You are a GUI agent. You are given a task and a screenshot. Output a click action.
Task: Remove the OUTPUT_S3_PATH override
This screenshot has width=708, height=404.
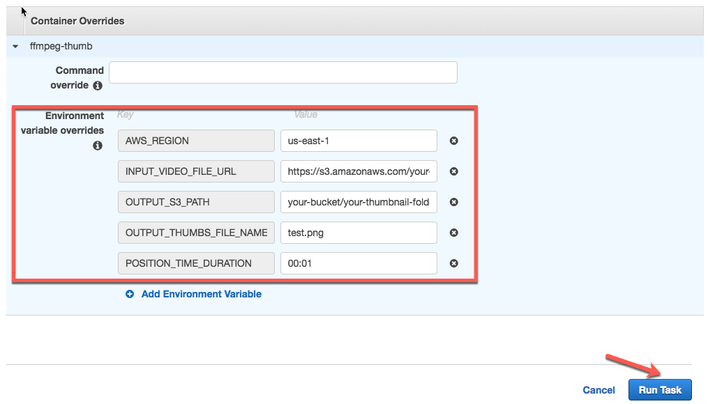pyautogui.click(x=453, y=202)
